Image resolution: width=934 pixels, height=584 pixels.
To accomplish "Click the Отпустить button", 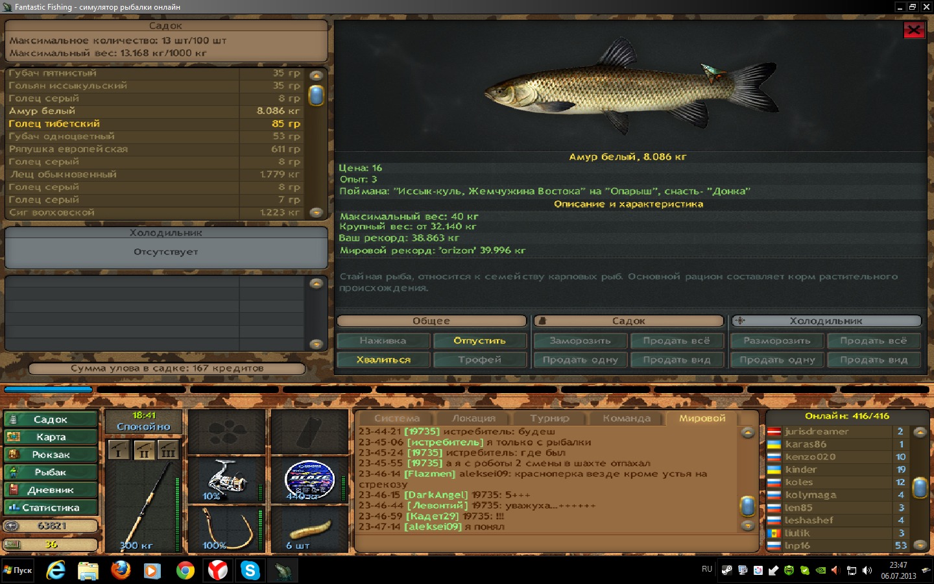I will [x=479, y=341].
